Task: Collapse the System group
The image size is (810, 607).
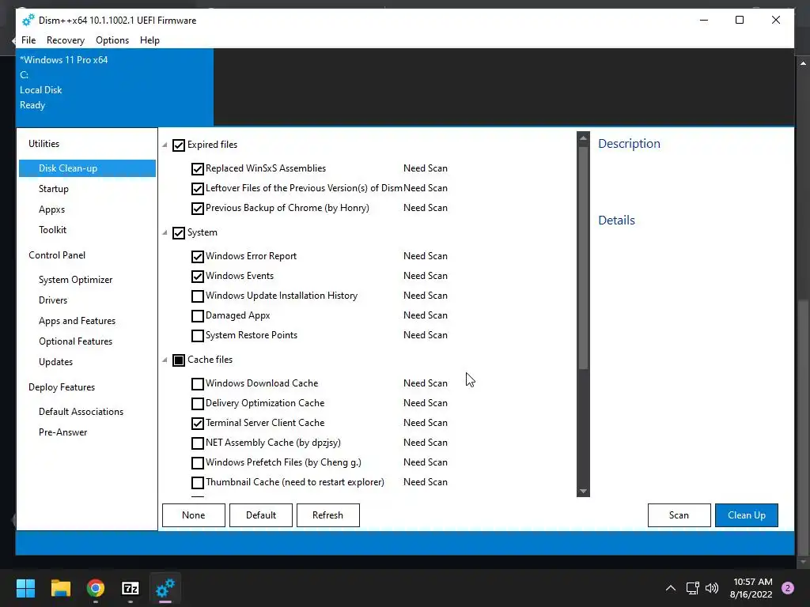Action: click(x=165, y=233)
